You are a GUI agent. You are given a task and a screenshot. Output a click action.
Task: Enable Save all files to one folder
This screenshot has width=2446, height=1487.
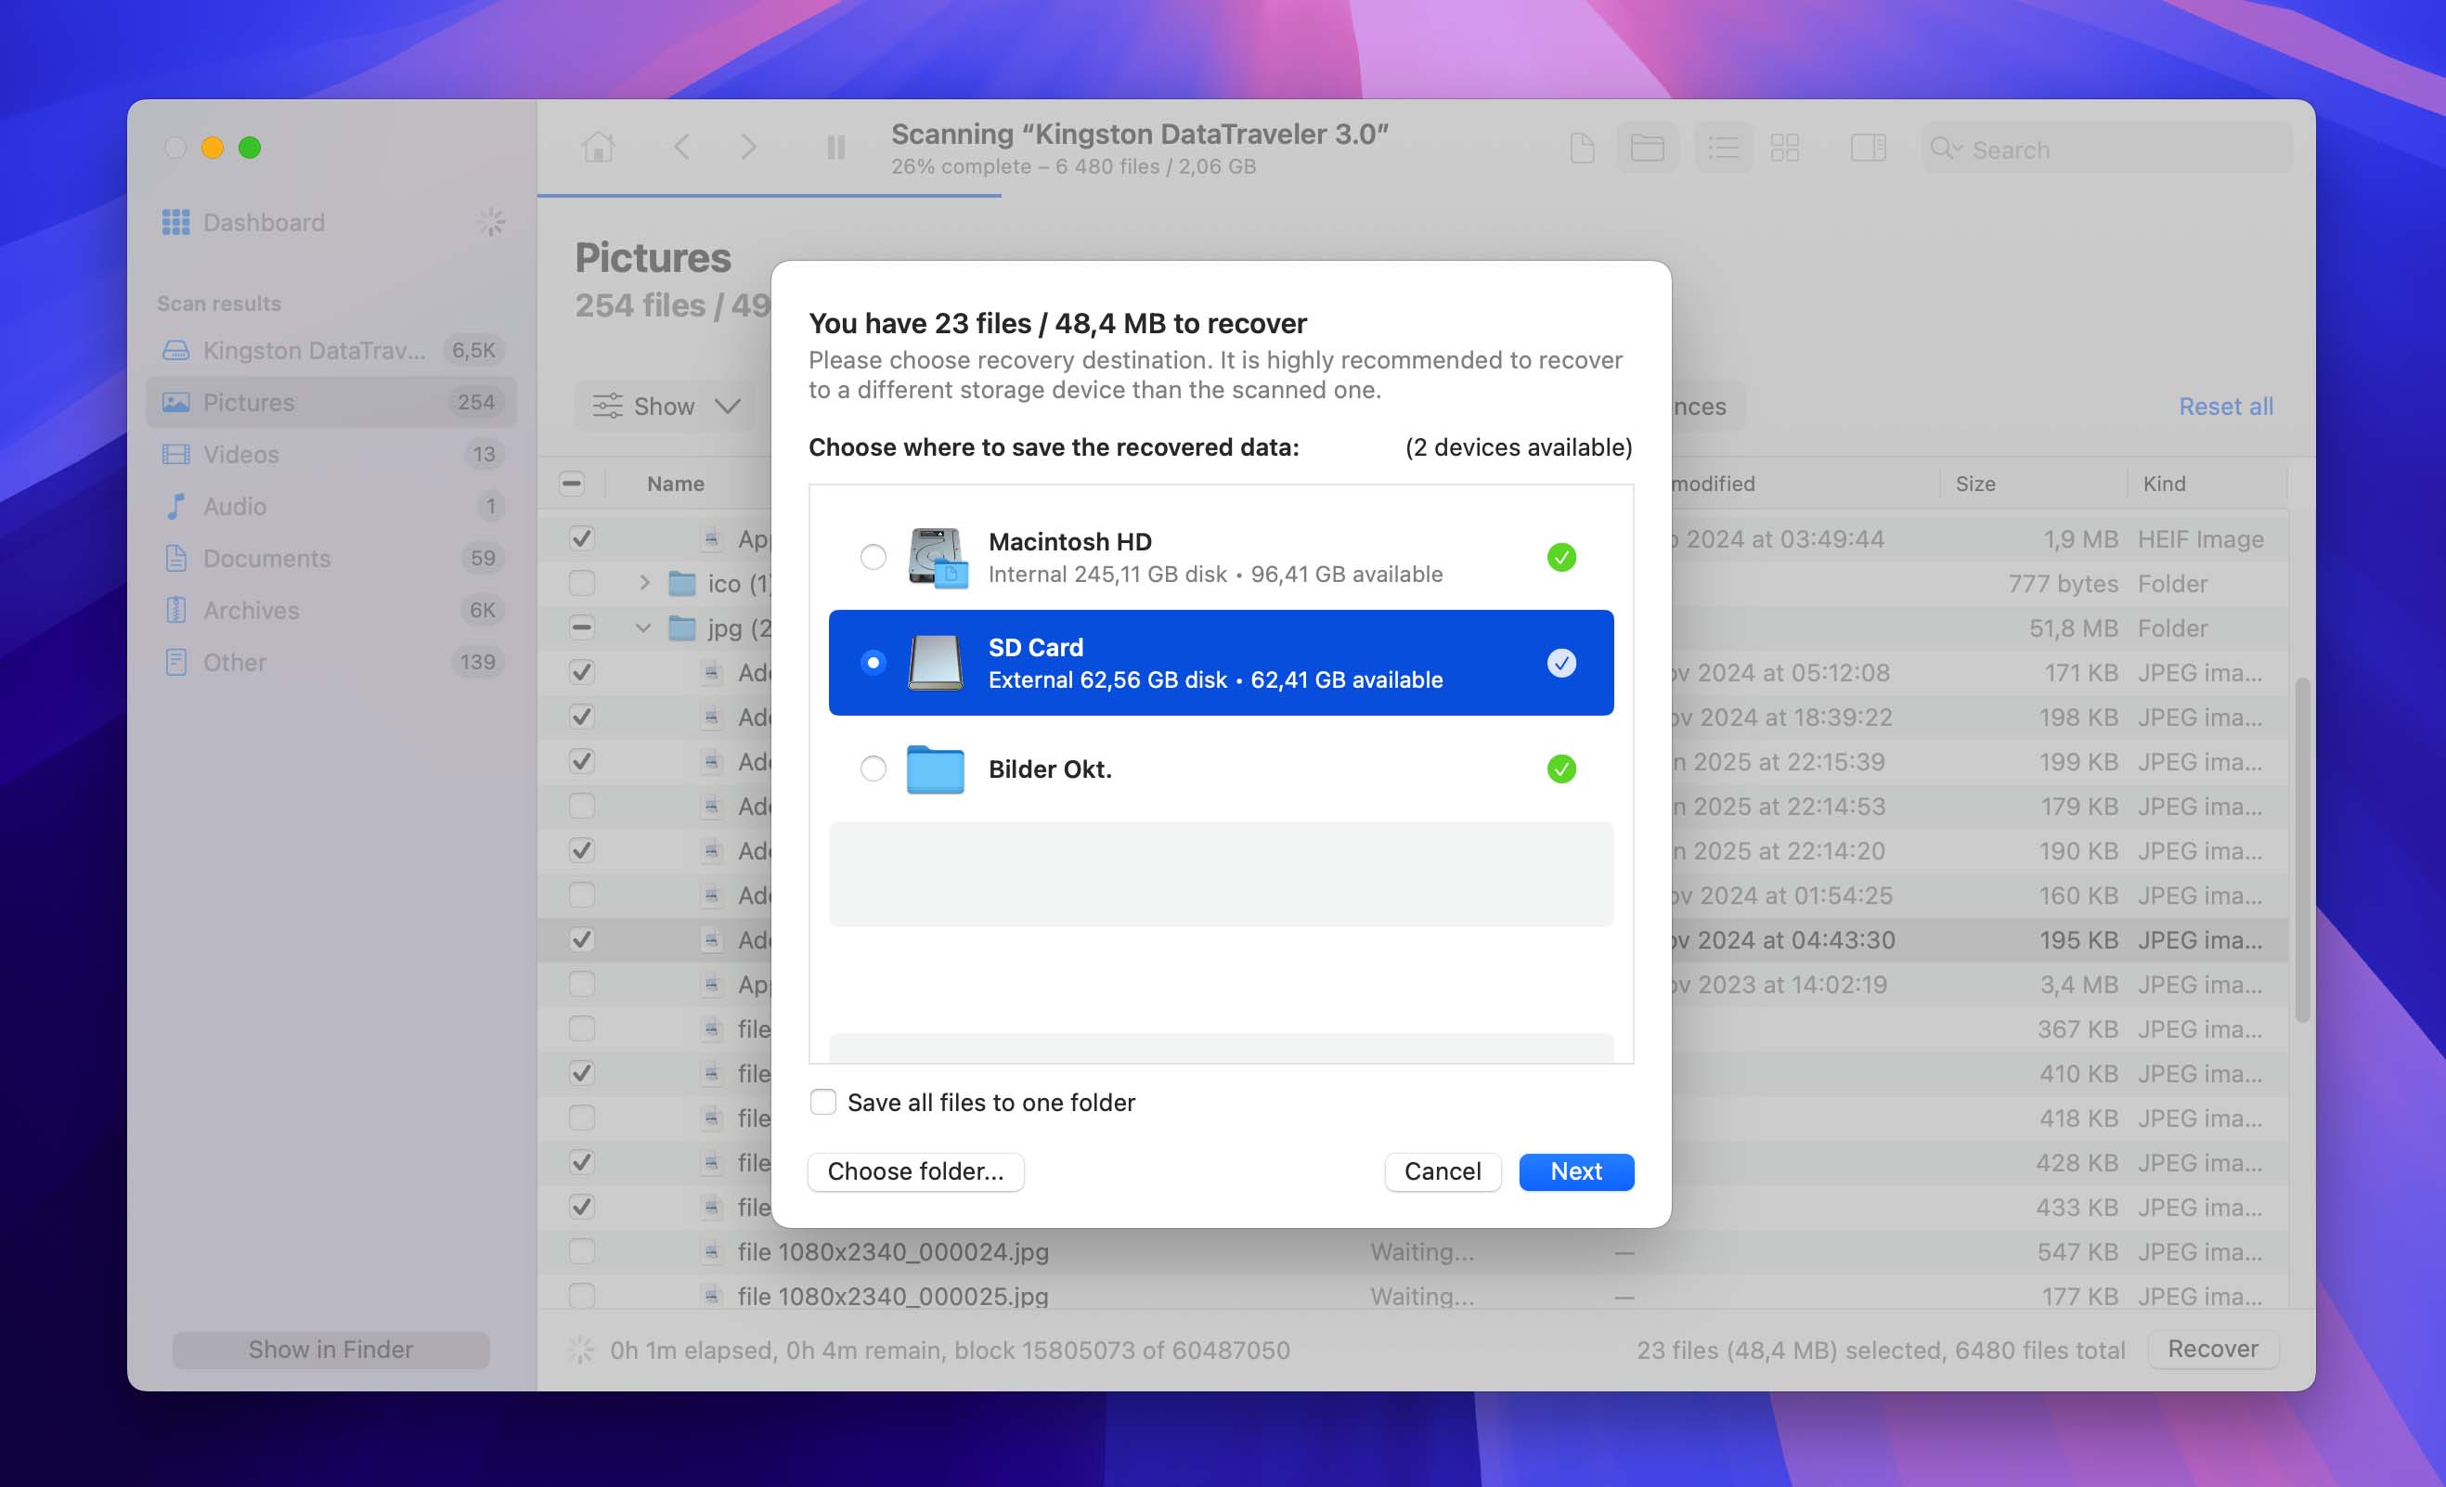click(x=823, y=1102)
